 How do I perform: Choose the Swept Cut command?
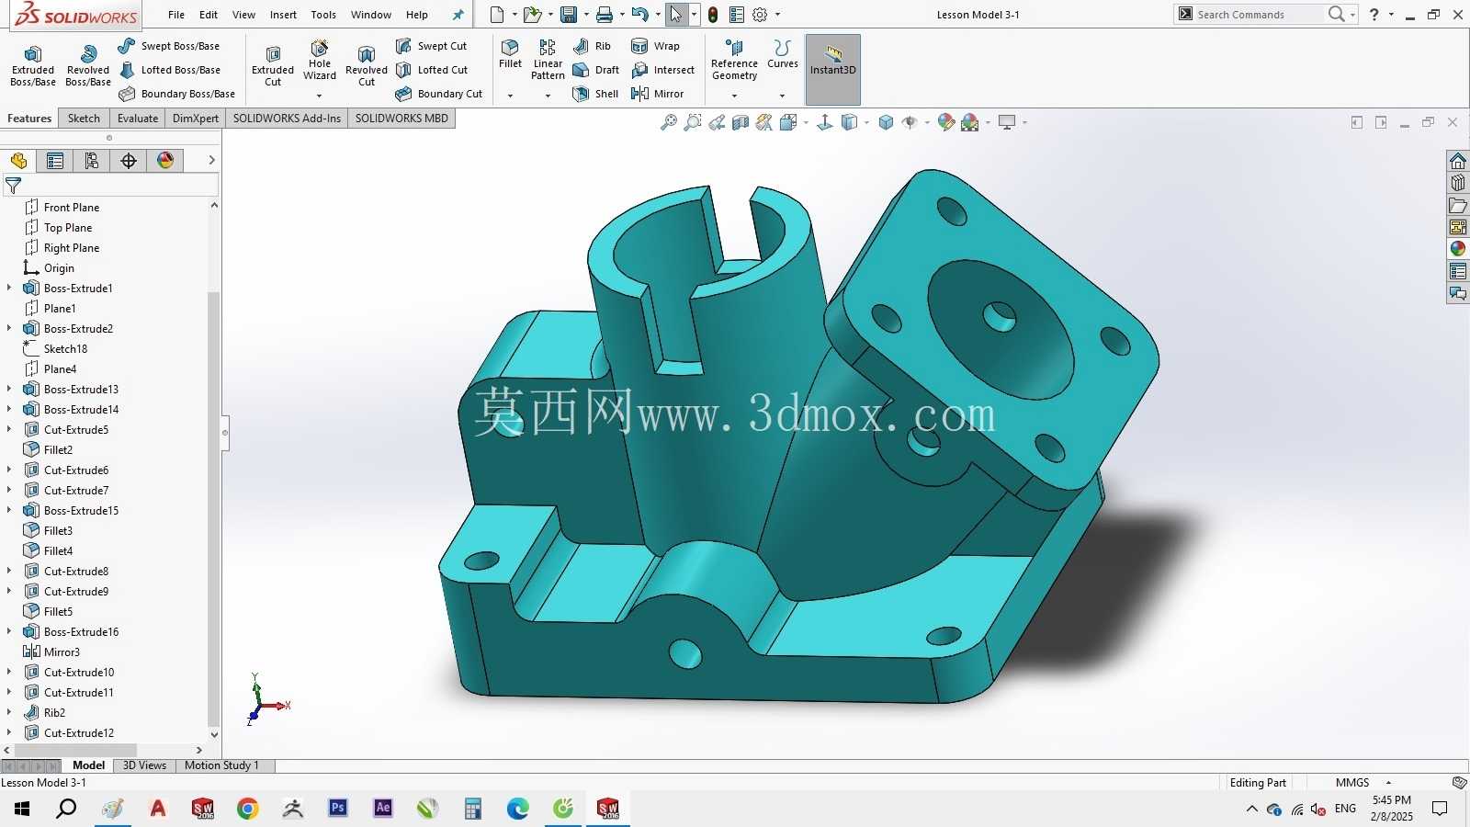pyautogui.click(x=431, y=46)
